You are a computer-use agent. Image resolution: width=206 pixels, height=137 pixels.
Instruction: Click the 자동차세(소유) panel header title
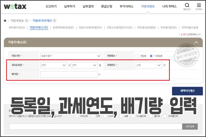coord(17,42)
